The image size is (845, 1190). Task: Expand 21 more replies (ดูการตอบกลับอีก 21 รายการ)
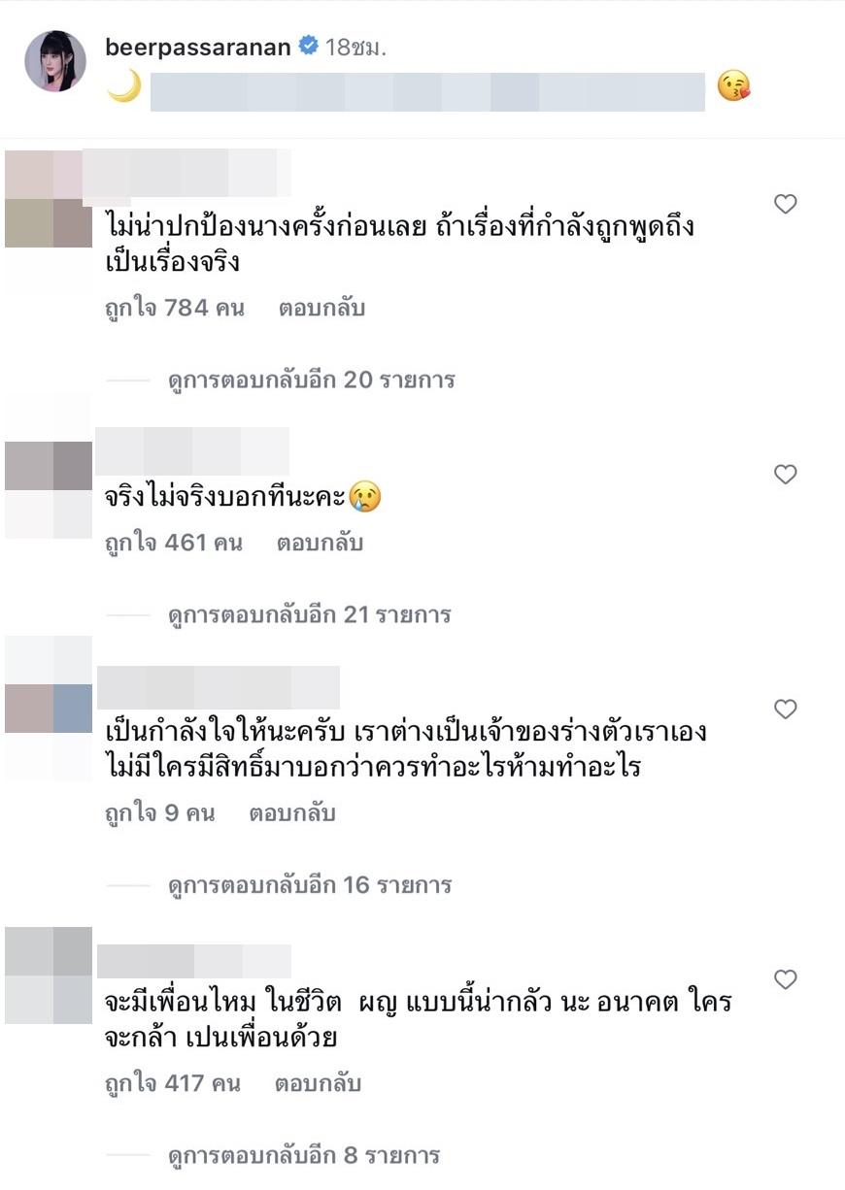point(309,614)
